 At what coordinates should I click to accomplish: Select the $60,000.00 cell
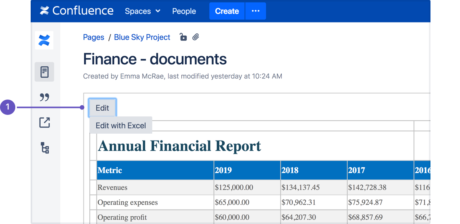coord(247,217)
